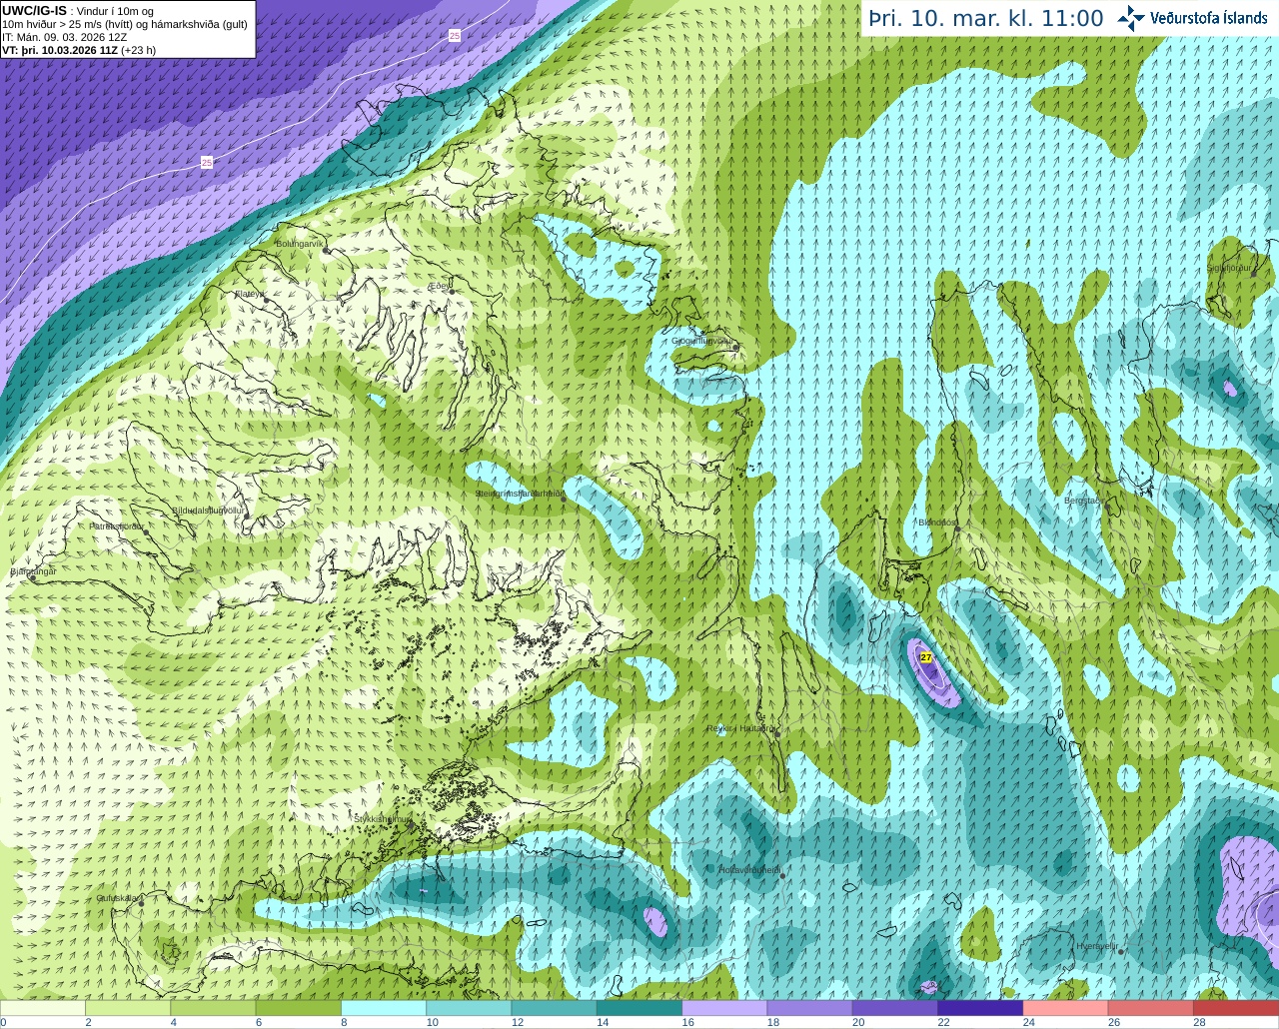Click the Gjögurflugvöllur station label
Screen dimensions: 1279x1029
pyautogui.click(x=702, y=341)
